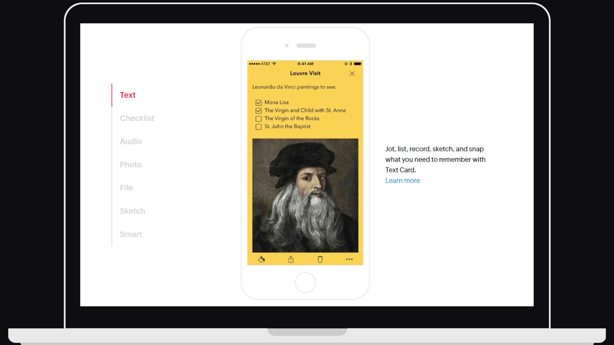The width and height of the screenshot is (614, 345).
Task: Select the Text card tab
Action: click(x=128, y=95)
